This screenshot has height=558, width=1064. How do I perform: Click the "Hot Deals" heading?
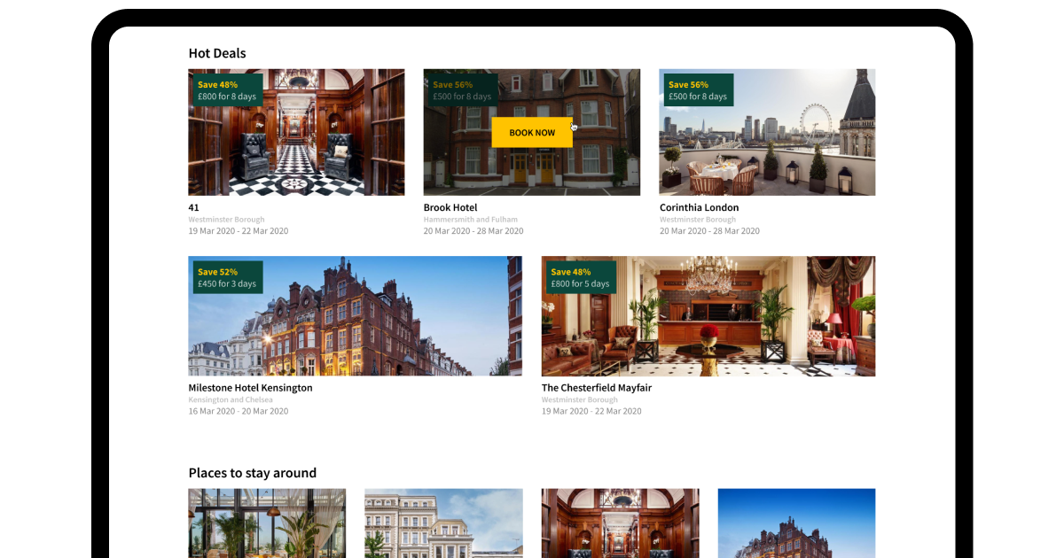pos(217,53)
